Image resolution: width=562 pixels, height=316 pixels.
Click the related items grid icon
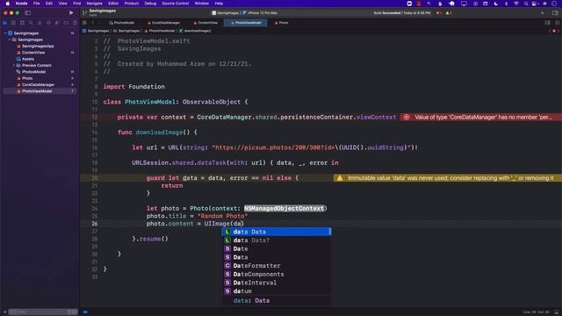84,23
